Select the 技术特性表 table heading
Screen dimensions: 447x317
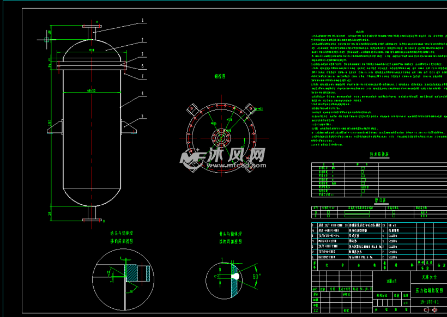coord(379,154)
